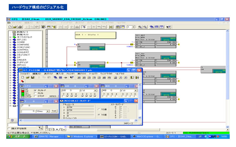Click S7-PLCSIM vertical scrollbar up arrow
Image resolution: width=236 pixels, height=147 pixels.
[140, 85]
